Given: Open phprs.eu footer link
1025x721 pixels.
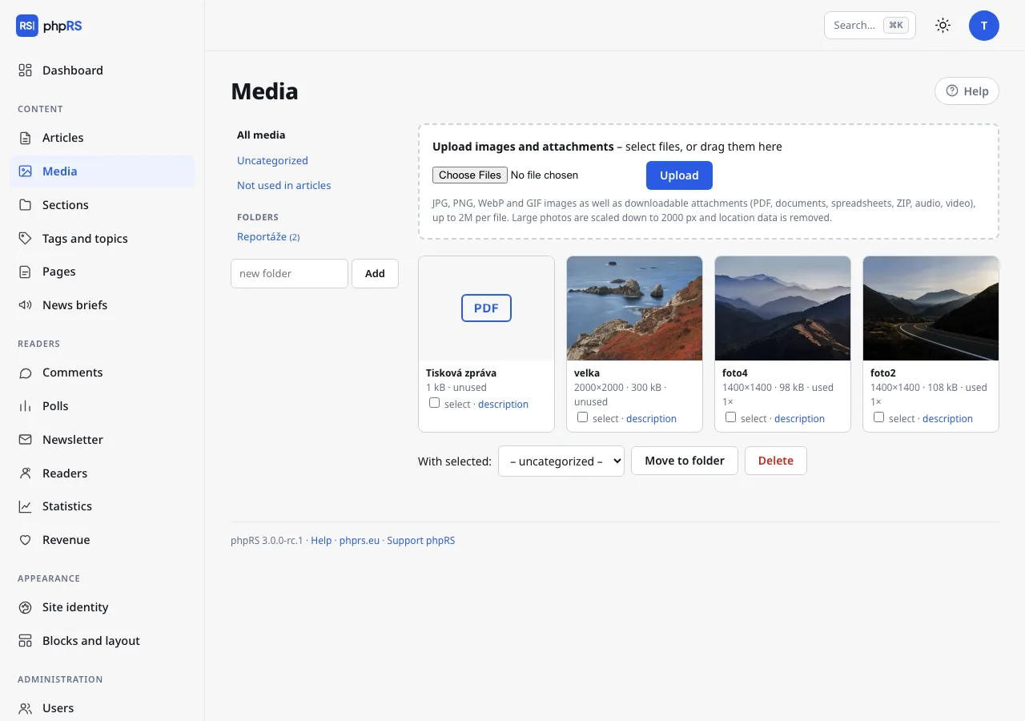Looking at the screenshot, I should 360,541.
